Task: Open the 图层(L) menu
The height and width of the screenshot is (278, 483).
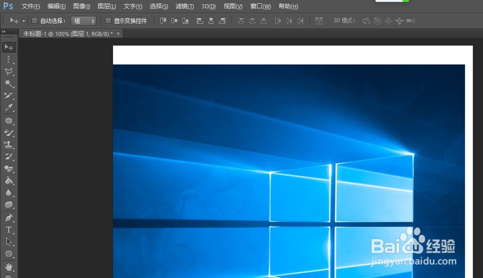Action: [x=107, y=6]
